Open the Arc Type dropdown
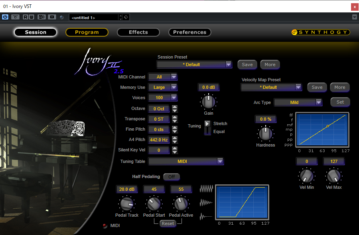 click(298, 102)
